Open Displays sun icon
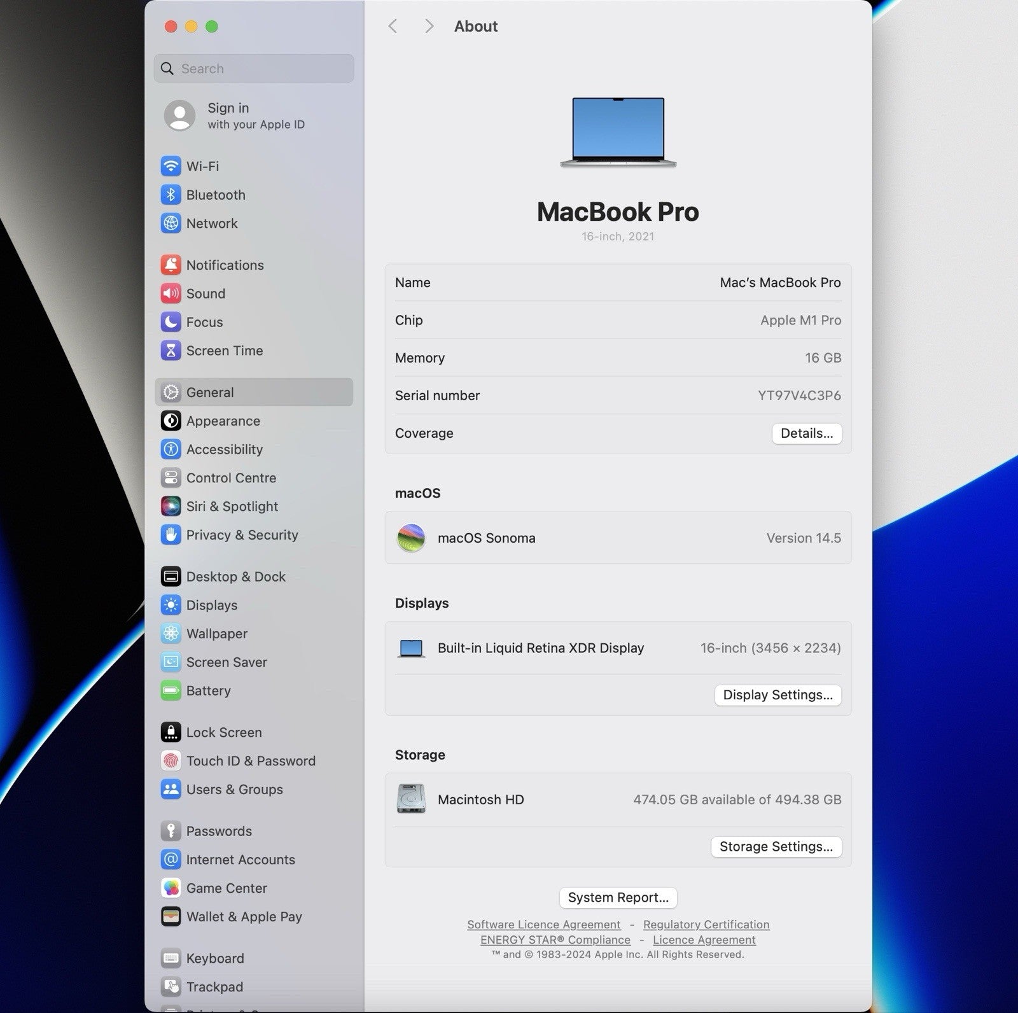This screenshot has height=1013, width=1018. (x=171, y=605)
